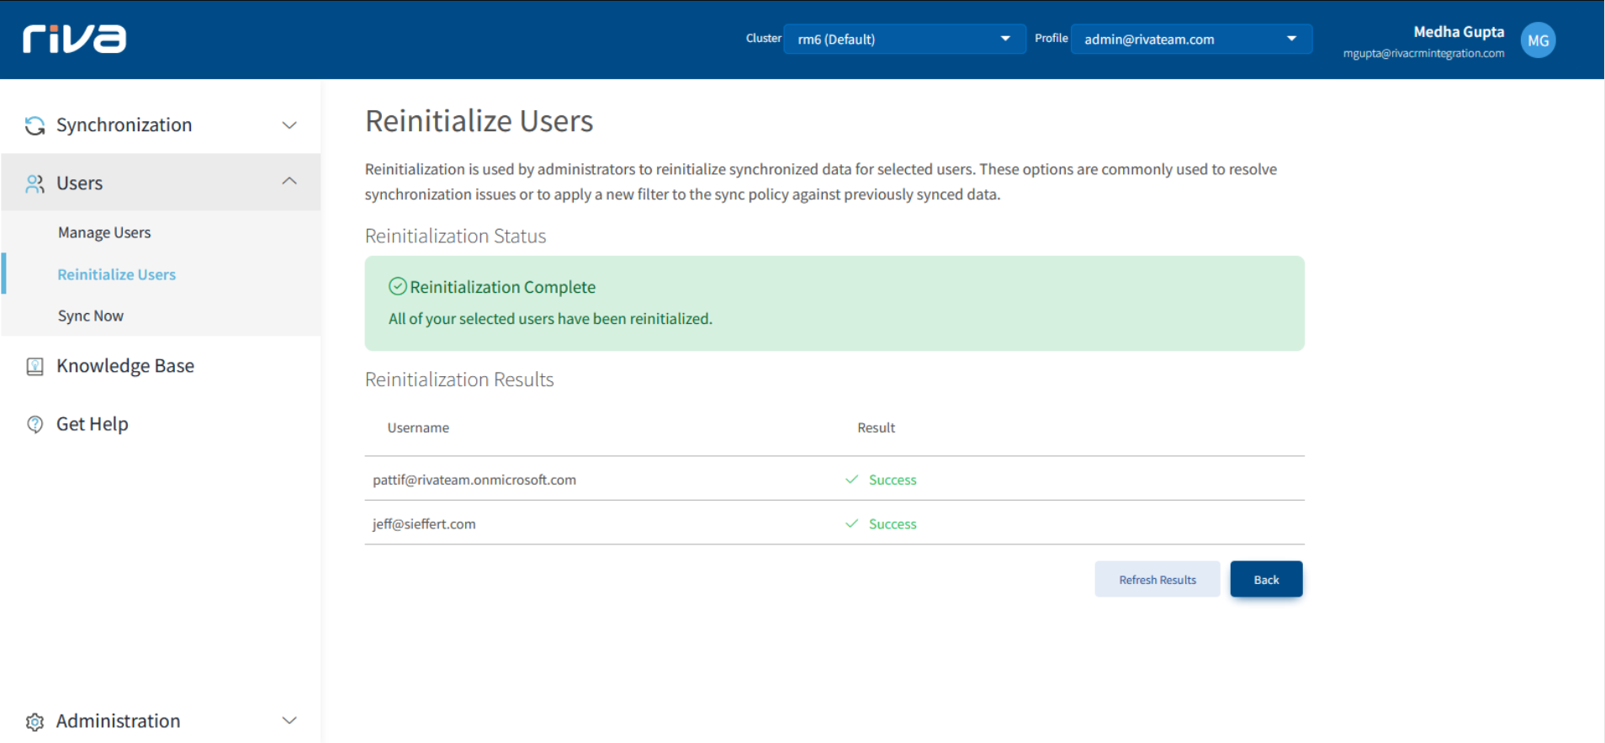The width and height of the screenshot is (1605, 743).
Task: Click Success text in pattif row
Action: pos(893,480)
